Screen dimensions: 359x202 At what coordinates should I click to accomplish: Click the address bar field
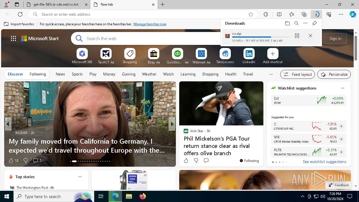click(143, 14)
